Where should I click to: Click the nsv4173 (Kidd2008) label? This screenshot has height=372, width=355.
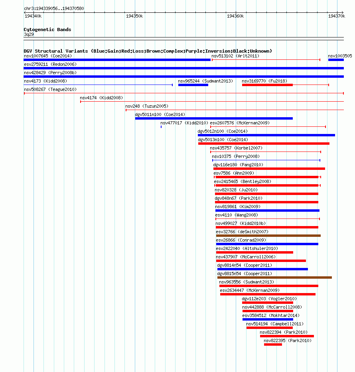[45, 81]
